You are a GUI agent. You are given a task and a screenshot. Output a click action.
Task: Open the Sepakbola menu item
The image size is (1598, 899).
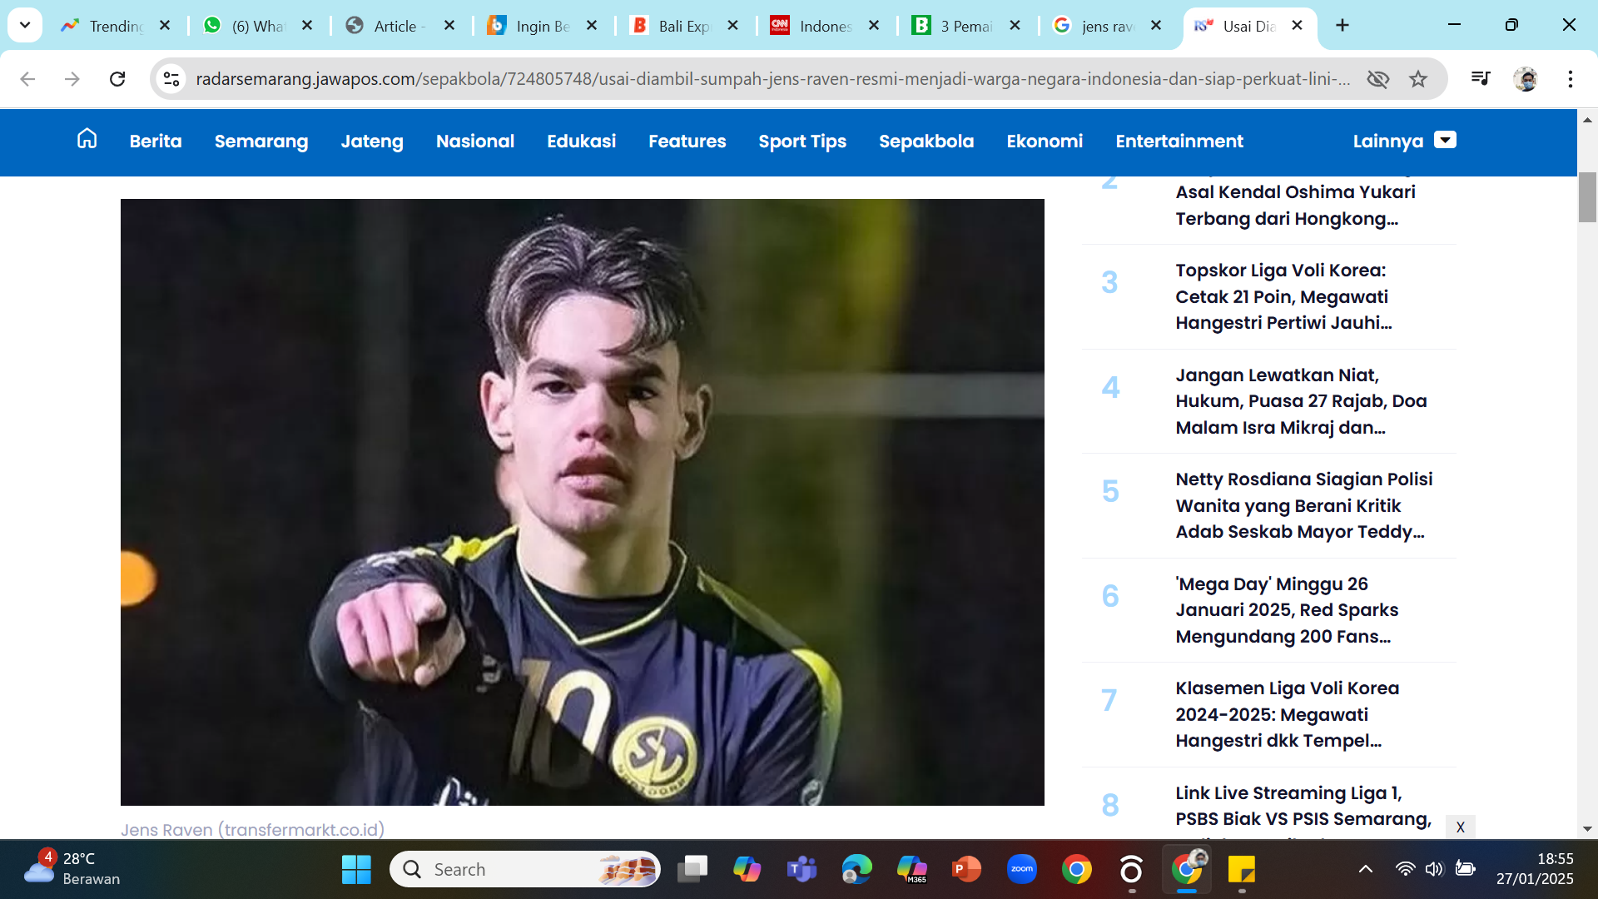click(x=926, y=142)
